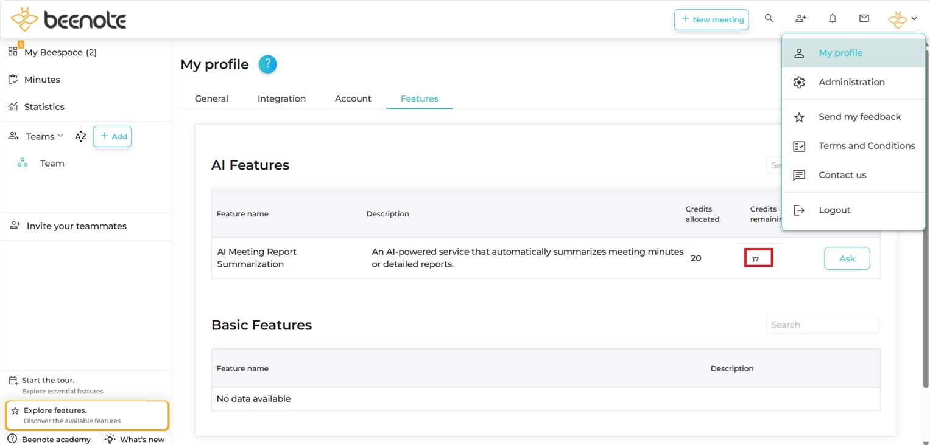Expand the Teams dropdown chevron
The width and height of the screenshot is (930, 445).
(x=60, y=136)
